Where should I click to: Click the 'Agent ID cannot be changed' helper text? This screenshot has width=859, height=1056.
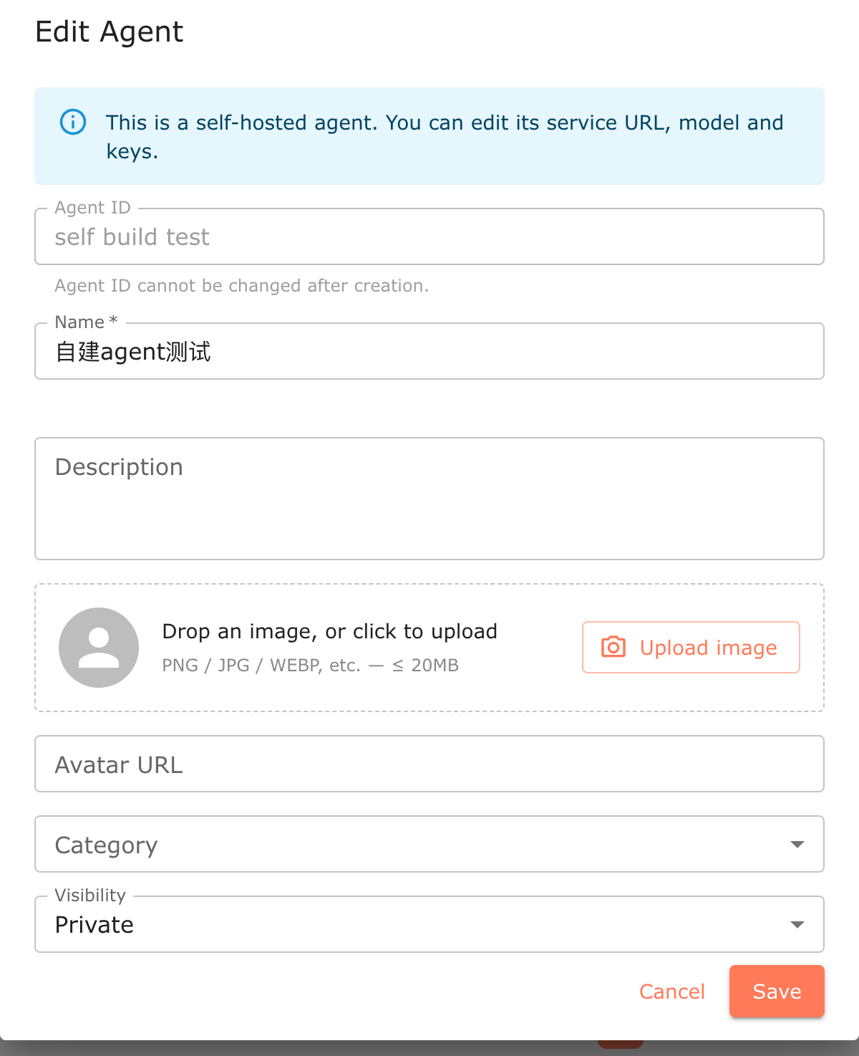pos(242,286)
